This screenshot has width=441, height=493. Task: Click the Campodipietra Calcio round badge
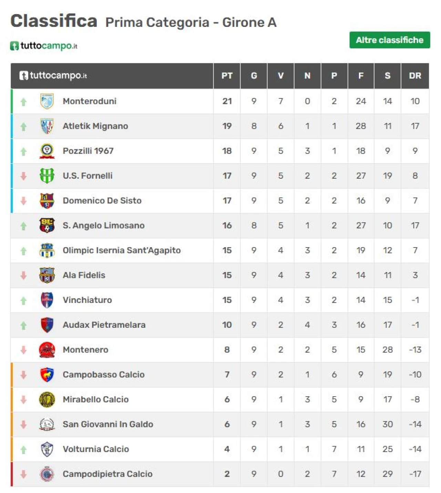47,474
